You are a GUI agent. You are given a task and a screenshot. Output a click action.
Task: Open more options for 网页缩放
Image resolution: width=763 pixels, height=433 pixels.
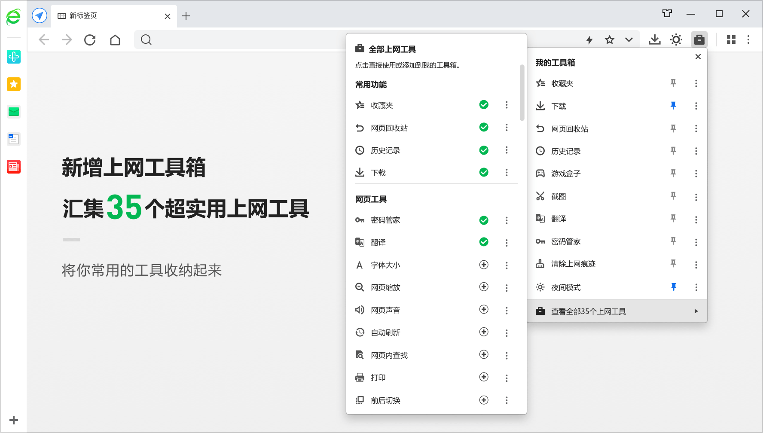(x=507, y=287)
